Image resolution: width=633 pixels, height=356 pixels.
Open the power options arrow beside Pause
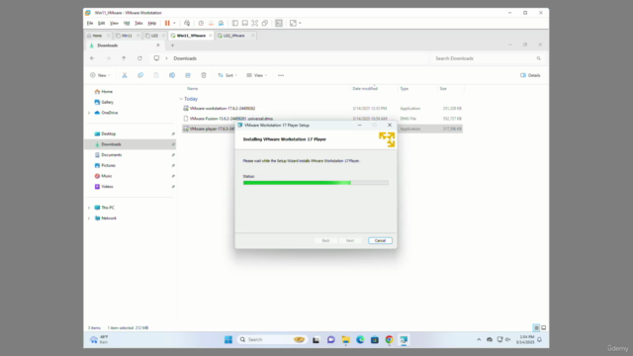(x=174, y=23)
